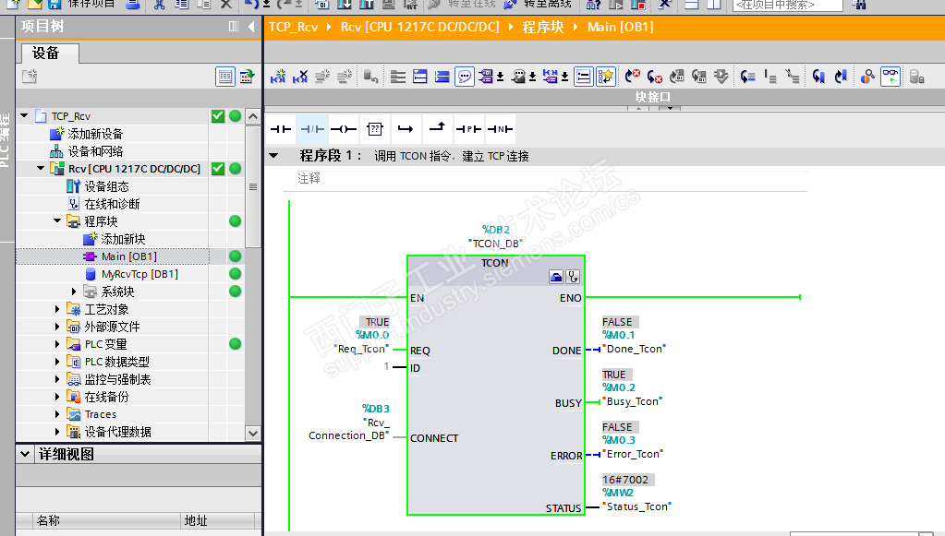Open TCON configuration toolbox icon
Viewport: 945px width, 536px height.
coord(556,277)
